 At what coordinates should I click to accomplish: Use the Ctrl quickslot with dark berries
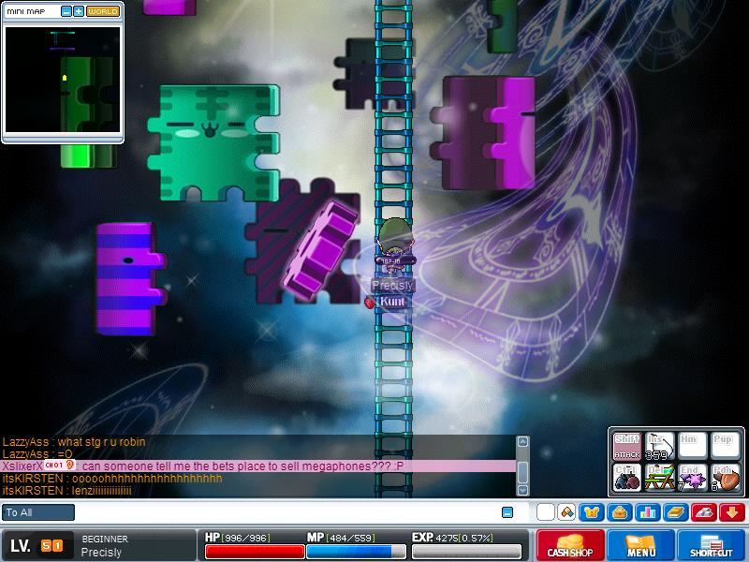(x=626, y=477)
